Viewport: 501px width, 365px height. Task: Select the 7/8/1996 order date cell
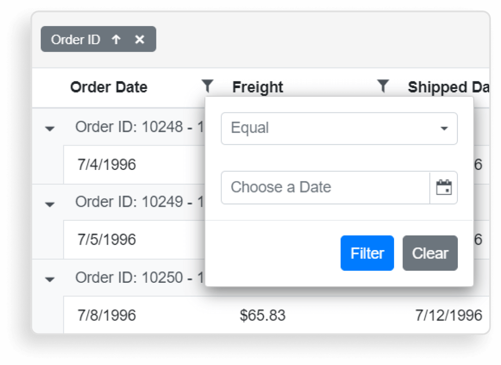(107, 315)
